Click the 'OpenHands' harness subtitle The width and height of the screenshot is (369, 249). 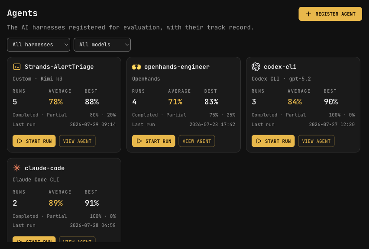pos(146,79)
